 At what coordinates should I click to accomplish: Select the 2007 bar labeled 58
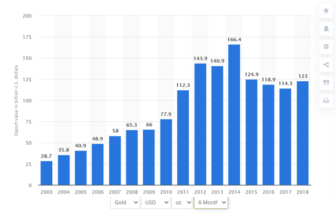click(x=115, y=160)
